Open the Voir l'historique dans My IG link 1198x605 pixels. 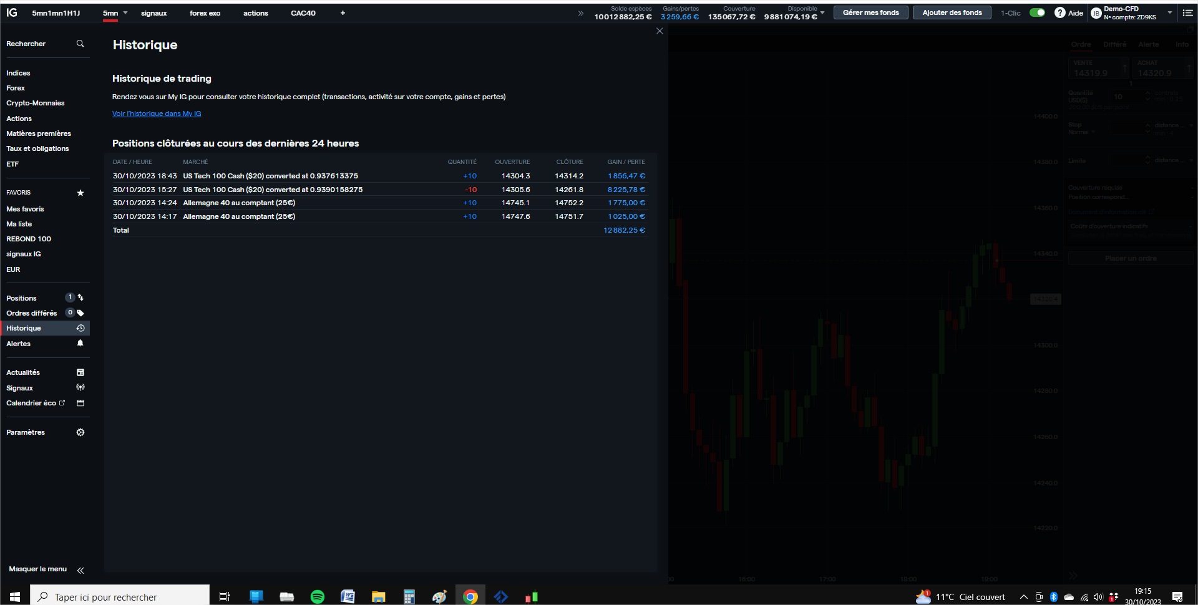click(157, 114)
